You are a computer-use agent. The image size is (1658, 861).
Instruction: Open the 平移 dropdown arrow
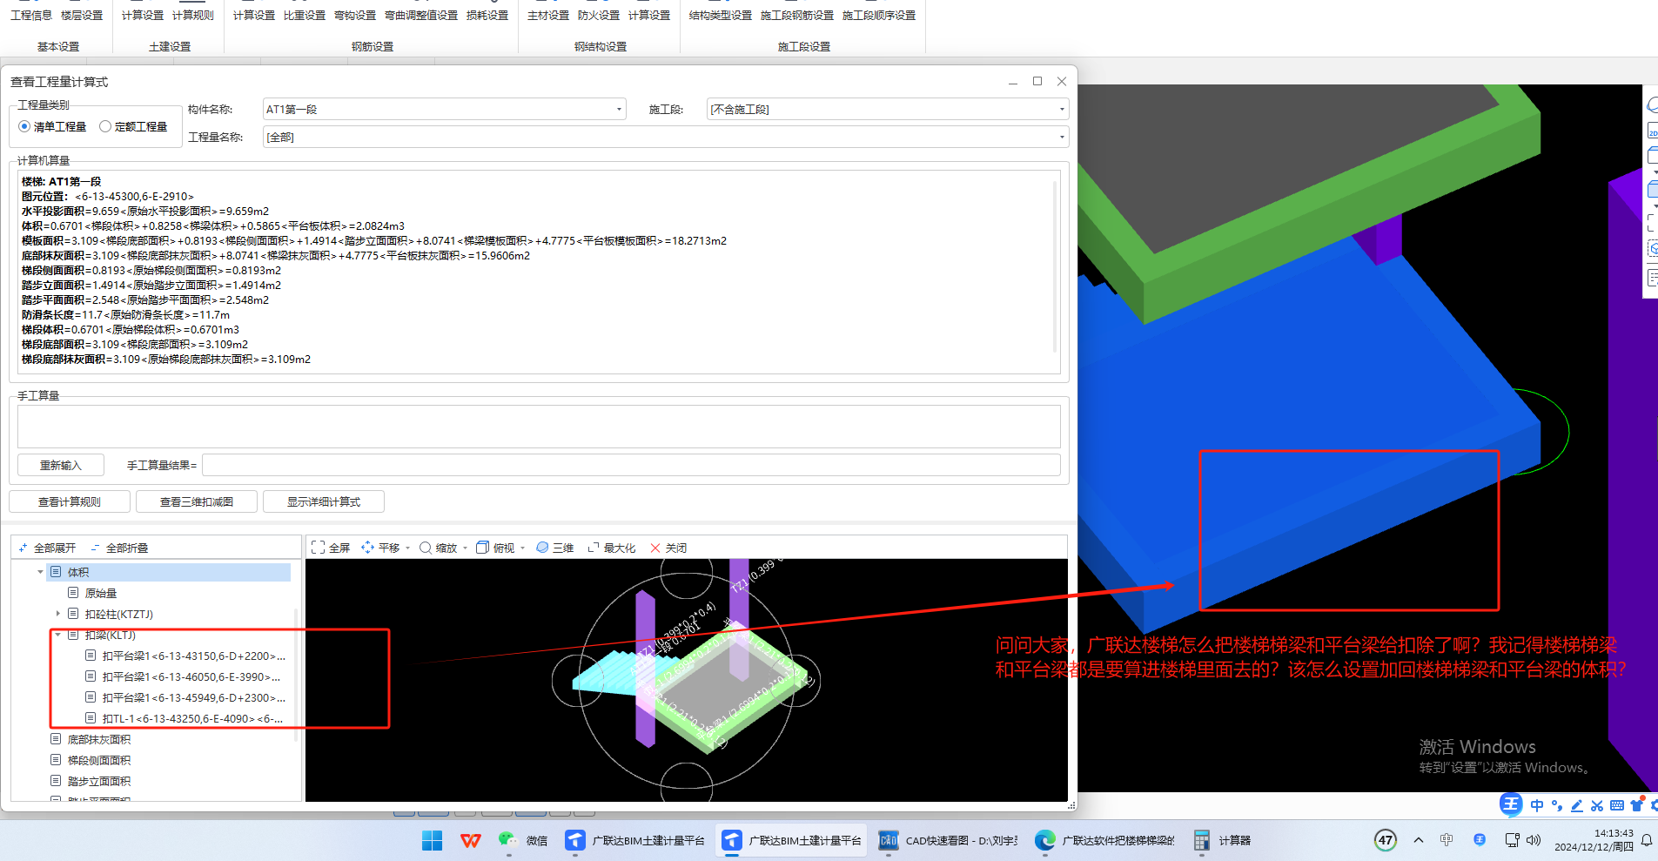[407, 548]
